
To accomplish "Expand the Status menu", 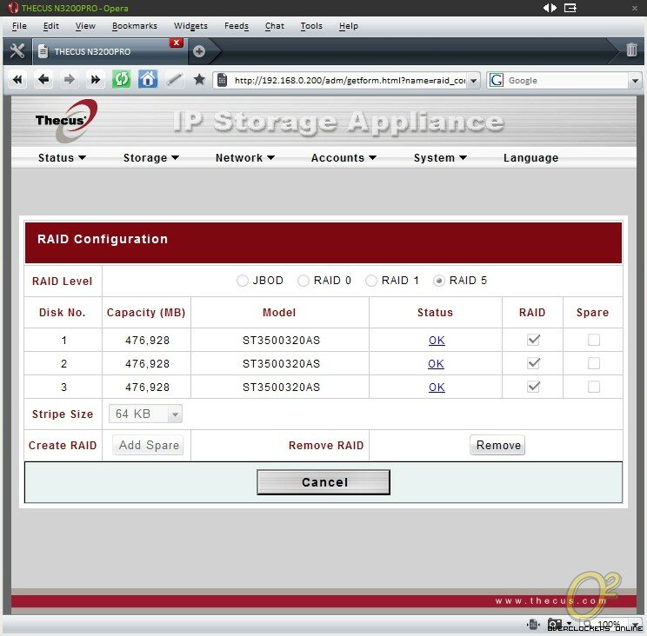I will click(x=62, y=158).
